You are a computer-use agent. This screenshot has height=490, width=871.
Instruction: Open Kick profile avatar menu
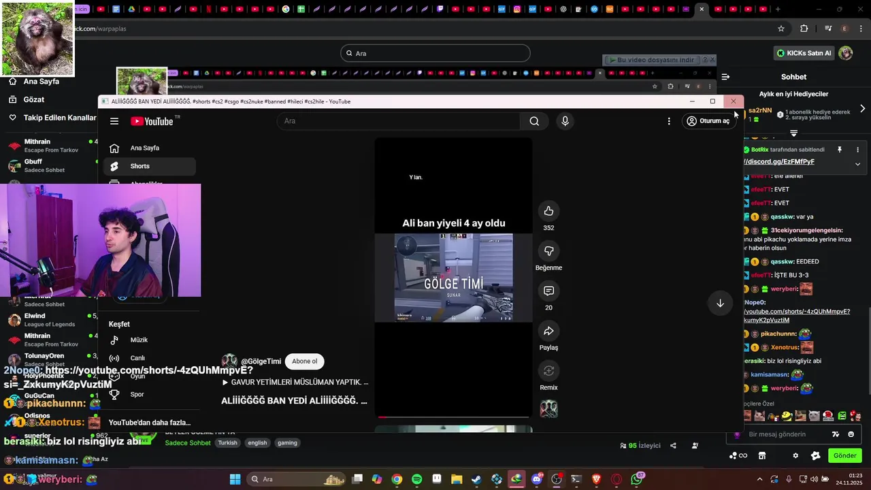pos(846,53)
